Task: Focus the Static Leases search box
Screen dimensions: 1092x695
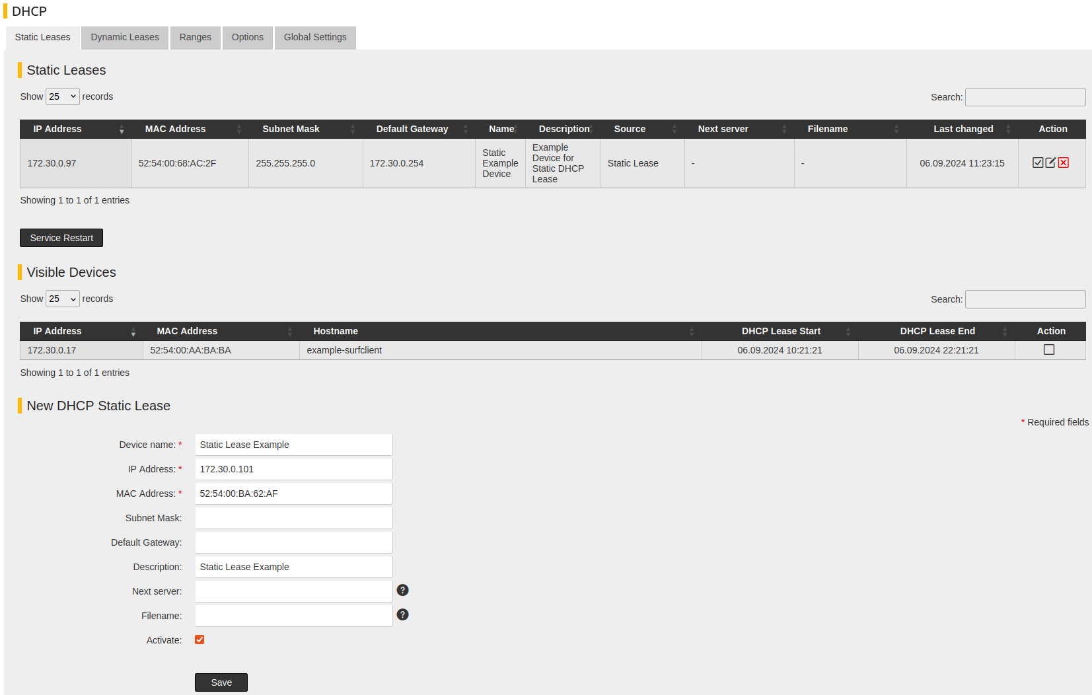Action: 1025,97
